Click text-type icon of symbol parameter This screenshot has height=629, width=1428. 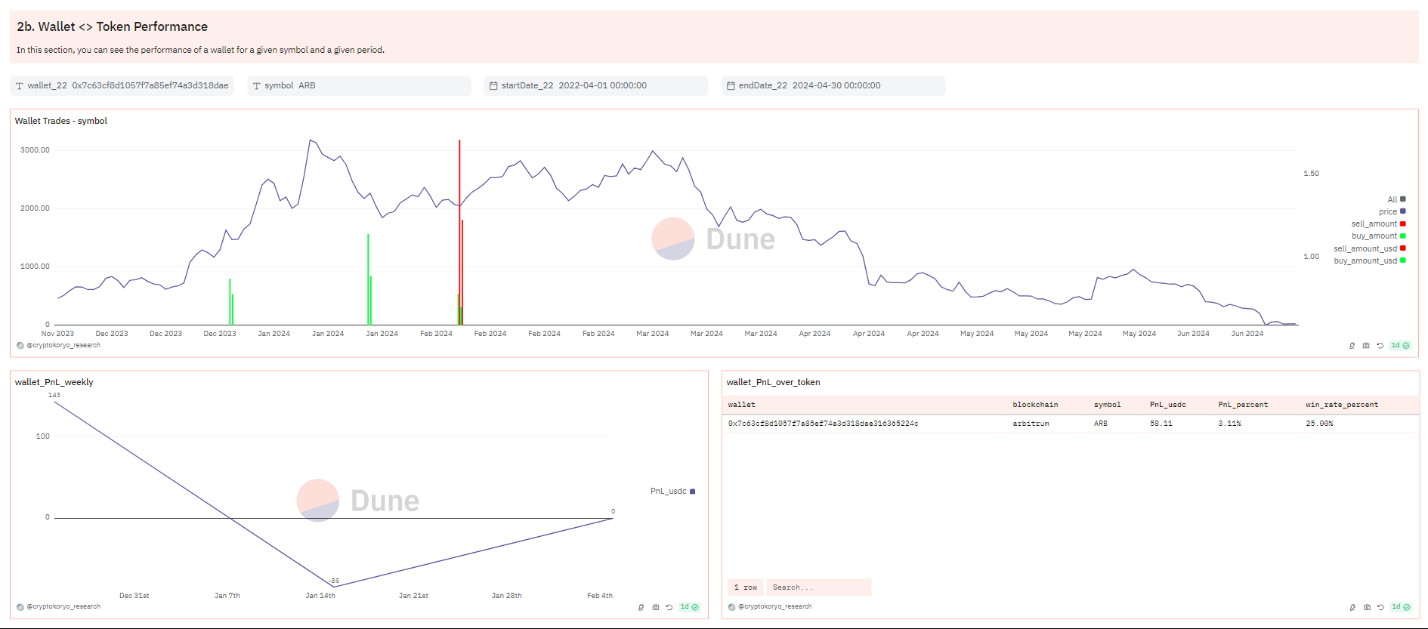click(257, 86)
